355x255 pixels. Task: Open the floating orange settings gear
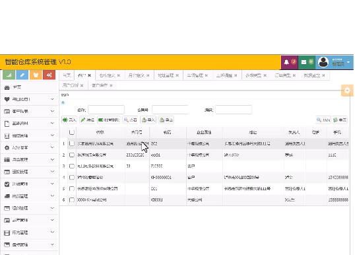click(347, 91)
